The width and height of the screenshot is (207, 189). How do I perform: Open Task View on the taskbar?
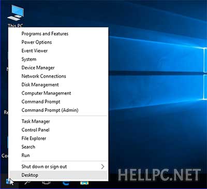click(x=46, y=183)
